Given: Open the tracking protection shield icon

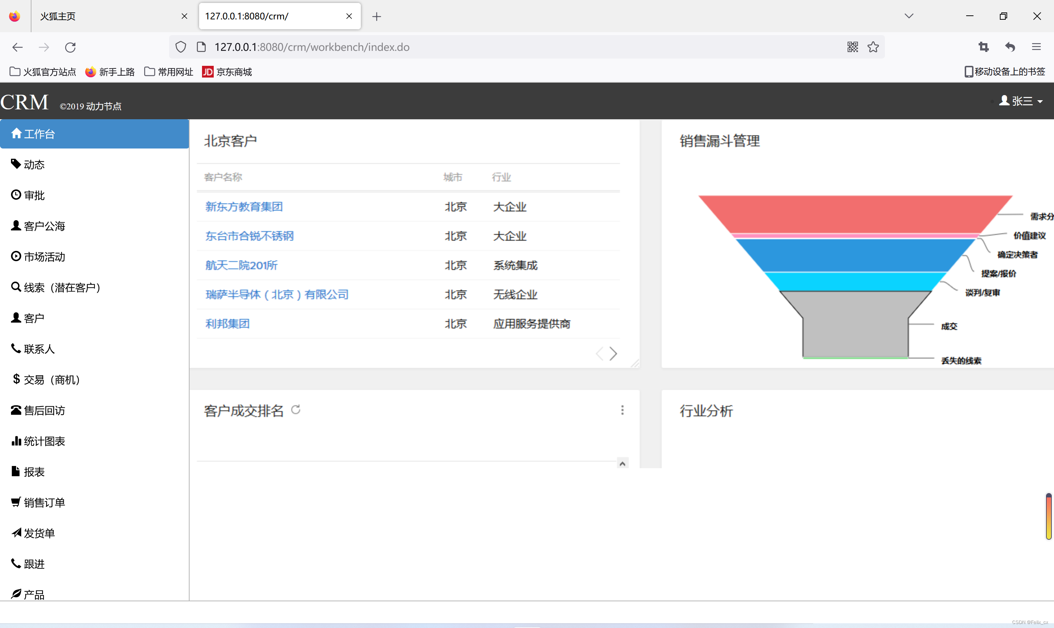Looking at the screenshot, I should coord(181,47).
